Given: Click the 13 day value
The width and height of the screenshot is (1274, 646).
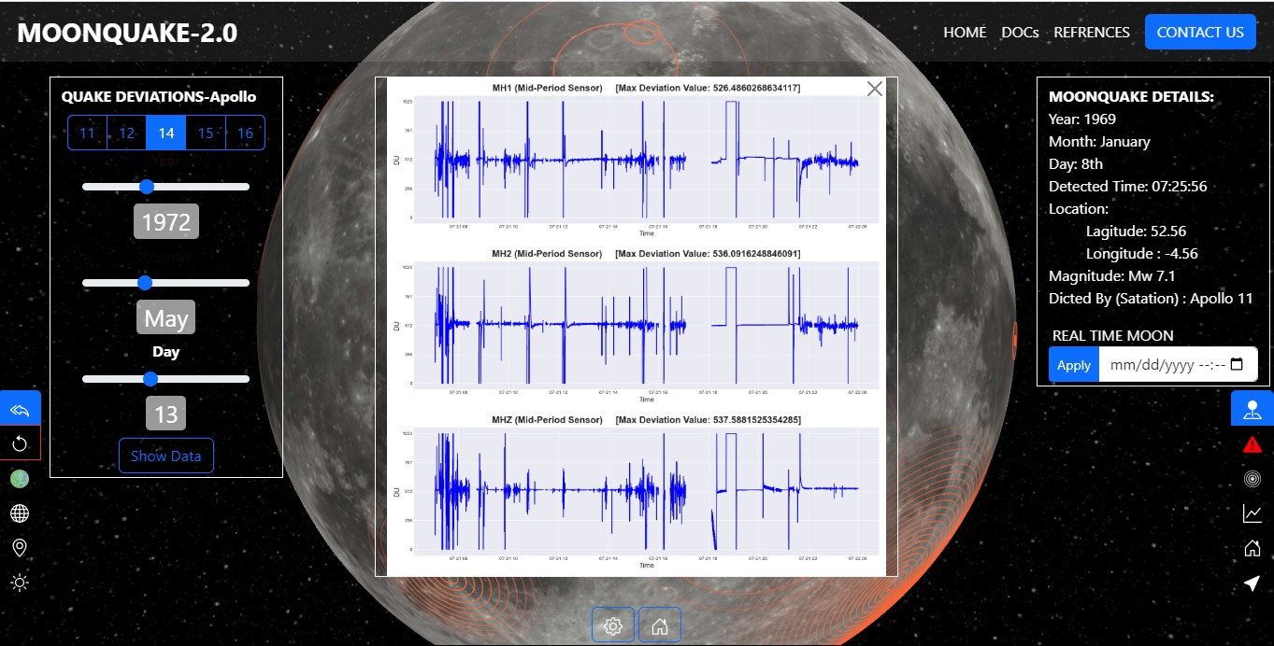Looking at the screenshot, I should [166, 414].
